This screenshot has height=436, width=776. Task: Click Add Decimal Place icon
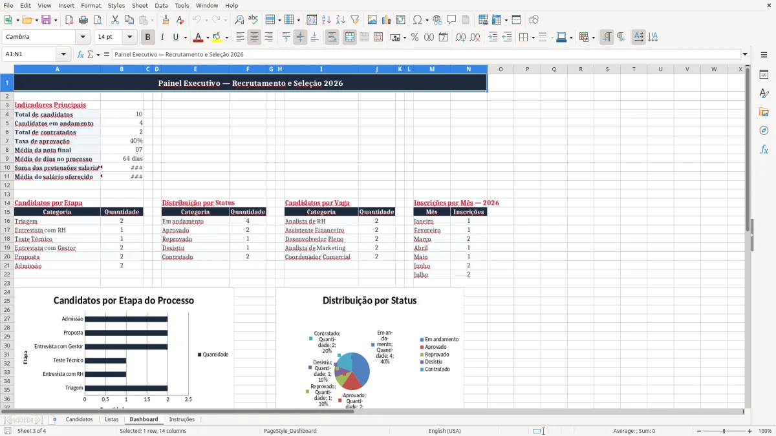(x=460, y=37)
